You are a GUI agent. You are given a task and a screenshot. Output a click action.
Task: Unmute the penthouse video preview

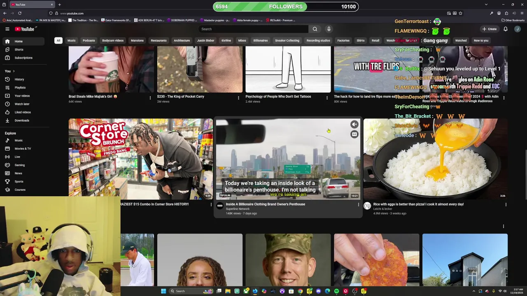coord(354,124)
